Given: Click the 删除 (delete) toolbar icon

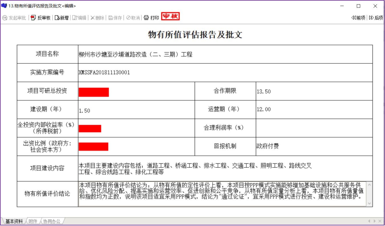Looking at the screenshot, I should pyautogui.click(x=93, y=18).
